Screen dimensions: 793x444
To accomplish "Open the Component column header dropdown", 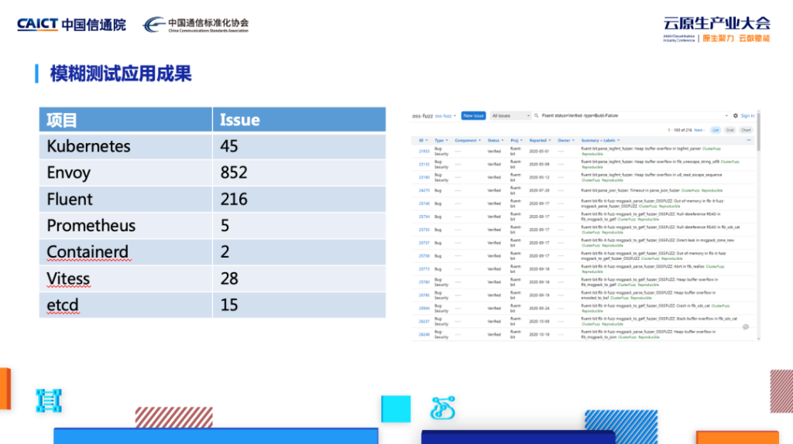I will [468, 141].
